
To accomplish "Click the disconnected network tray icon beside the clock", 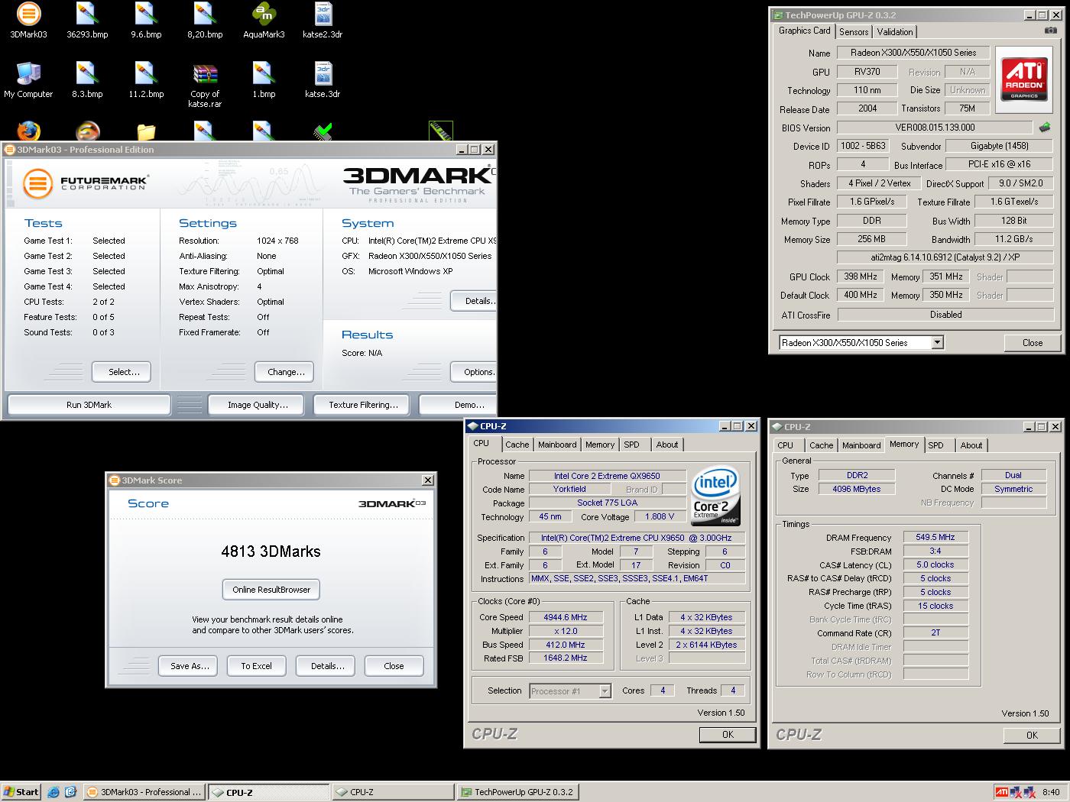I will (1029, 792).
